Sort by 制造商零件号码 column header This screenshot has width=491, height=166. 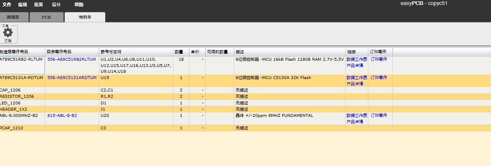23,52
